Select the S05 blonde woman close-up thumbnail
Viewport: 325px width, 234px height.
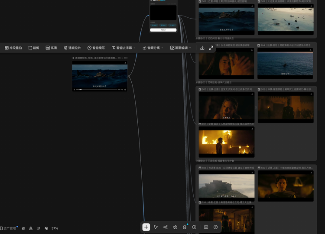coord(227,107)
